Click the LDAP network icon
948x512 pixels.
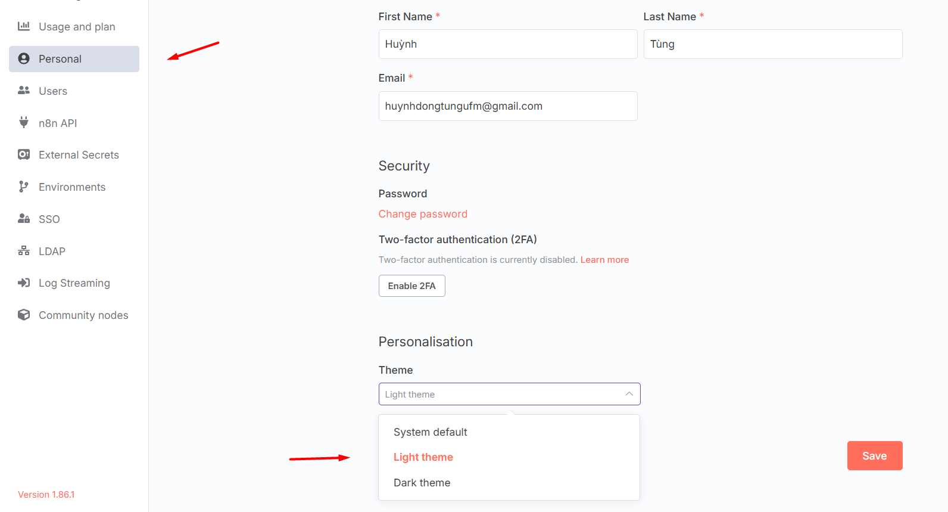click(x=24, y=251)
